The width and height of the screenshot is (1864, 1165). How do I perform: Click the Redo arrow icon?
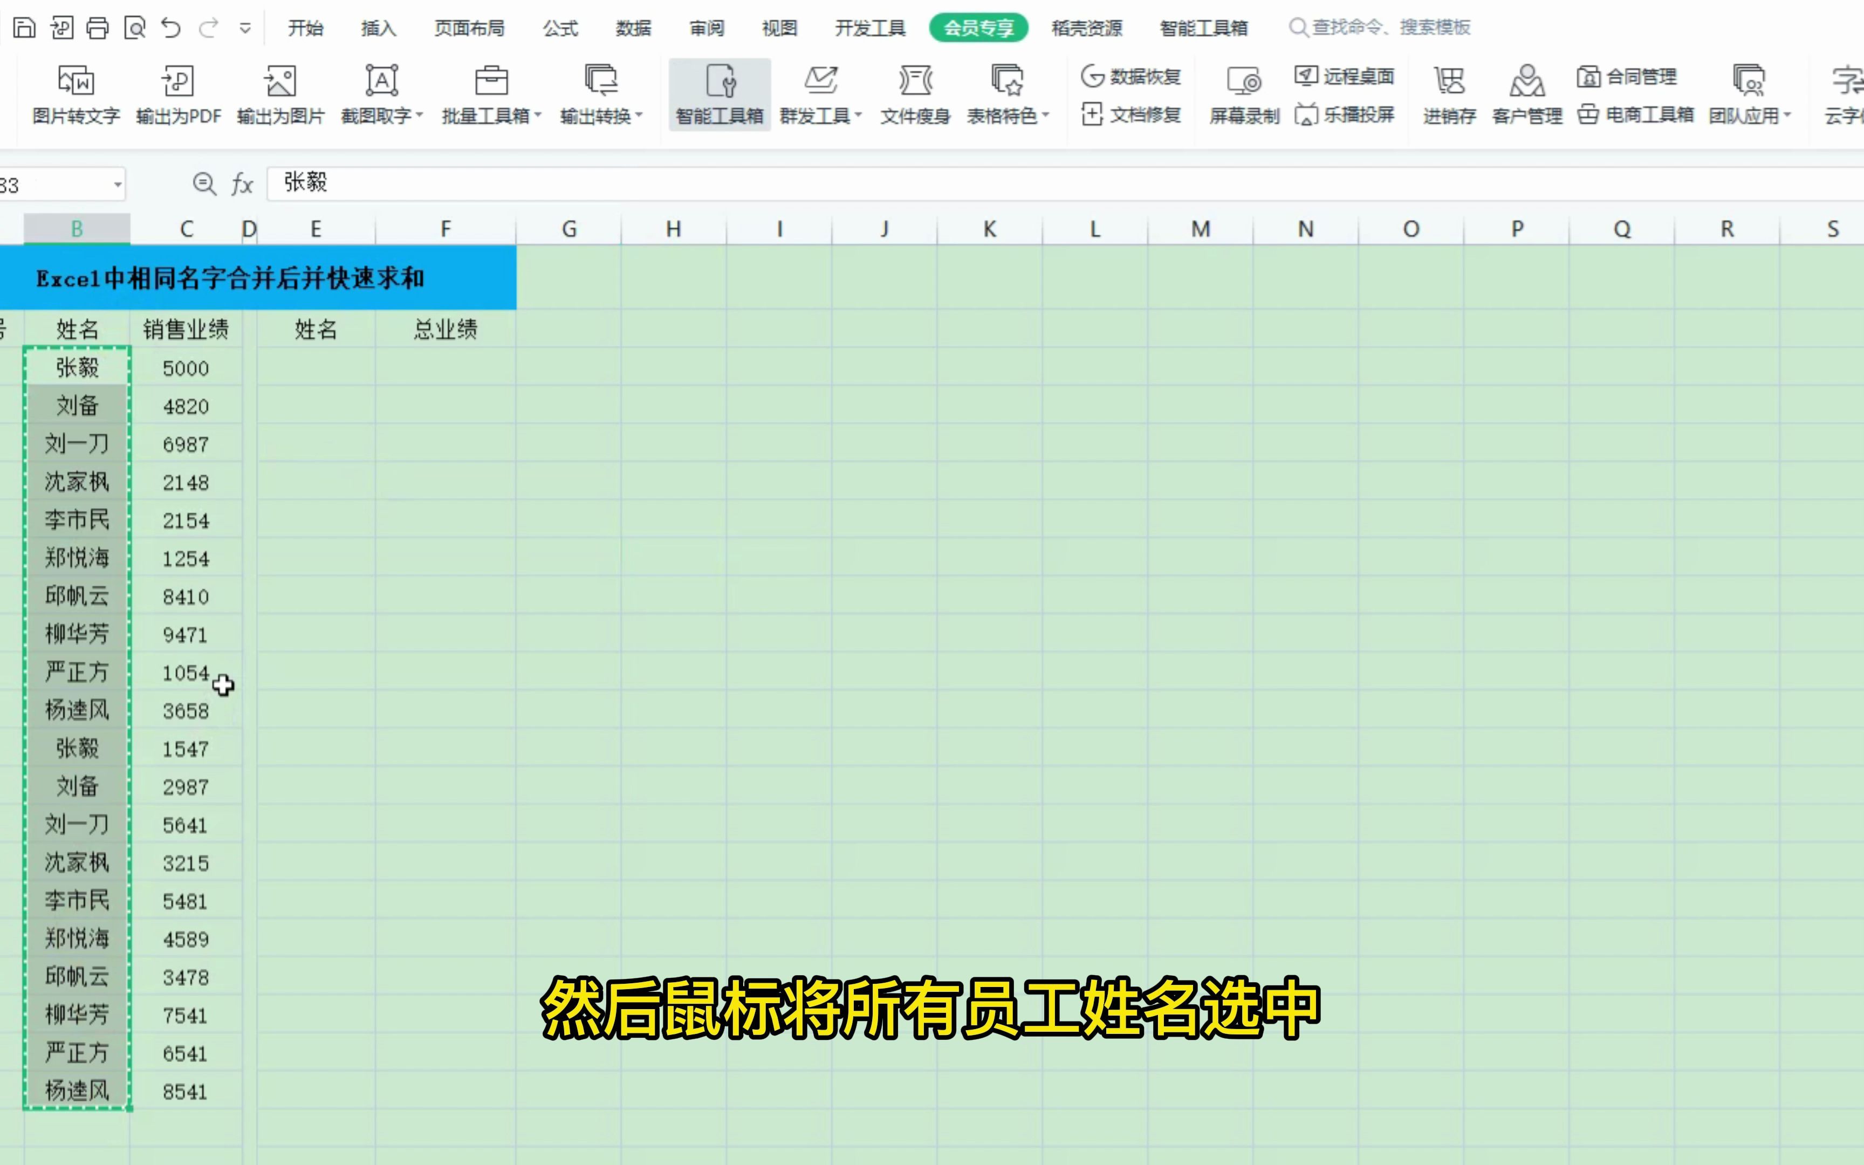coord(208,29)
